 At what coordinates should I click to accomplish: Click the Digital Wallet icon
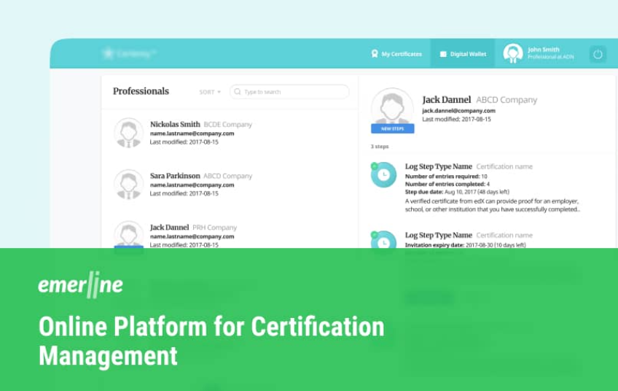[x=443, y=54]
